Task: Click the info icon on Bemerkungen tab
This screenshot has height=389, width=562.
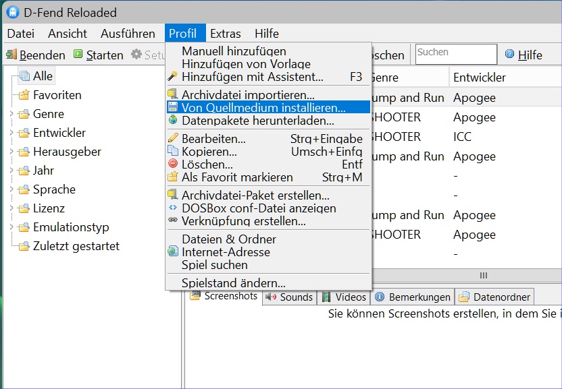Action: (380, 297)
